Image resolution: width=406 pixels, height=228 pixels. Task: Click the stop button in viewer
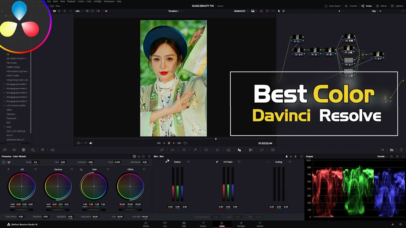coord(169,143)
